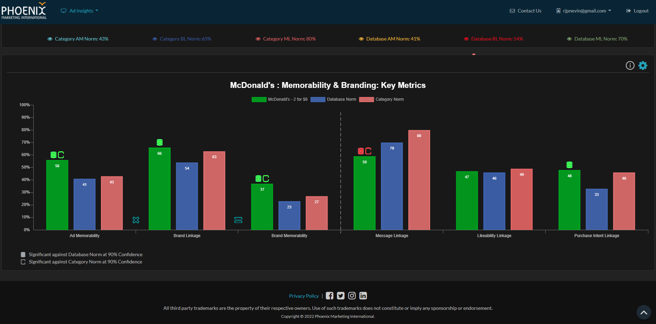Click the Brand Memorability axis label
Viewport: 656px width, 324px height.
(289, 236)
